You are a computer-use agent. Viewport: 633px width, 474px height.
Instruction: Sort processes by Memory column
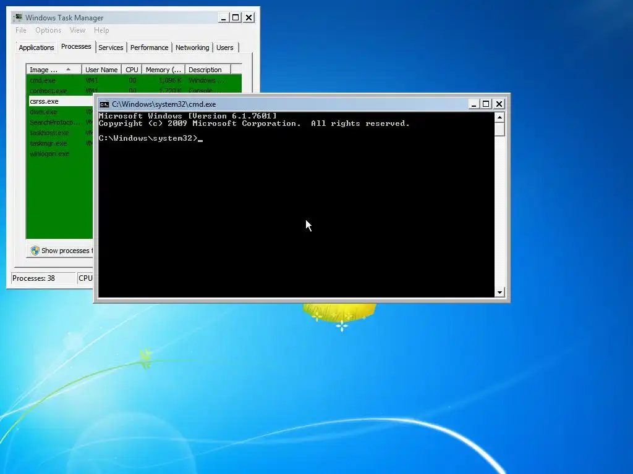click(x=163, y=70)
